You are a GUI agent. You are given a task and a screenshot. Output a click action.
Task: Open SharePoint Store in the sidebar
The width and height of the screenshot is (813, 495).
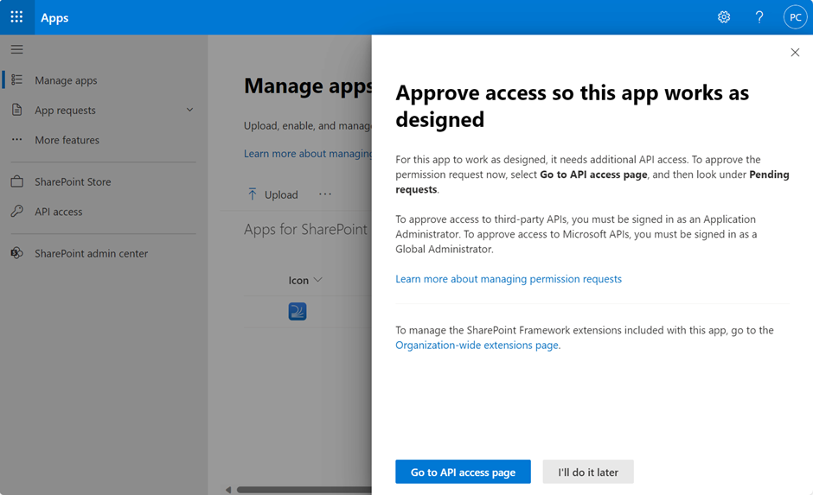73,181
